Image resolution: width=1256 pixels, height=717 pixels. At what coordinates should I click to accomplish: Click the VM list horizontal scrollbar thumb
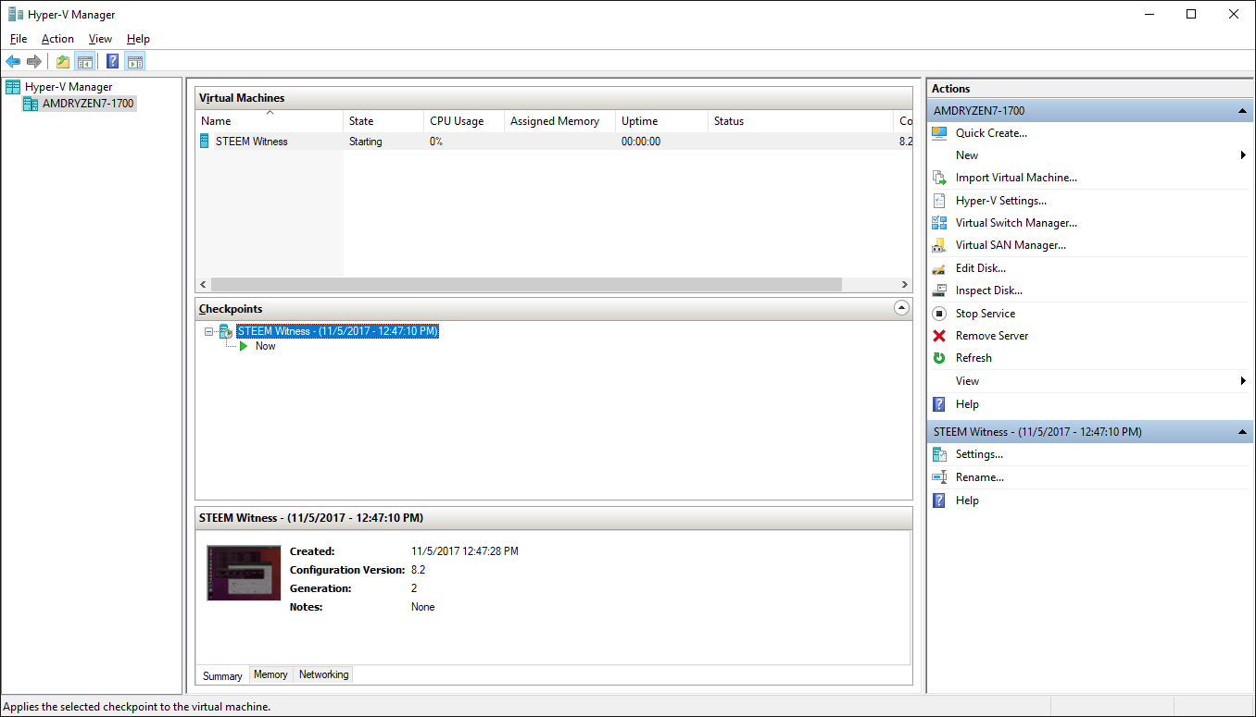526,285
